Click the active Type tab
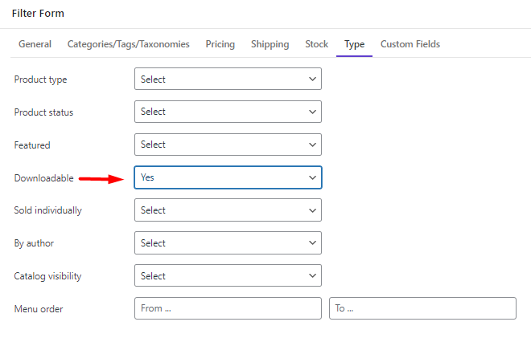 coord(354,44)
